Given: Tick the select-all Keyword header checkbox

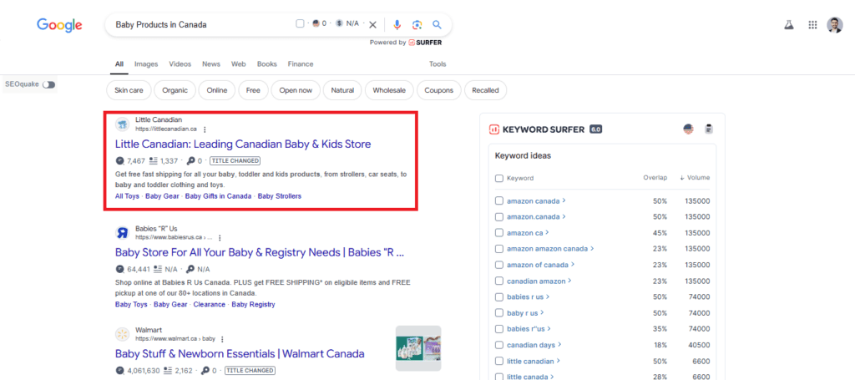Looking at the screenshot, I should (499, 178).
